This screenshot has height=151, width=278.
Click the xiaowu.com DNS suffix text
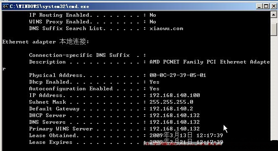pos(166,28)
